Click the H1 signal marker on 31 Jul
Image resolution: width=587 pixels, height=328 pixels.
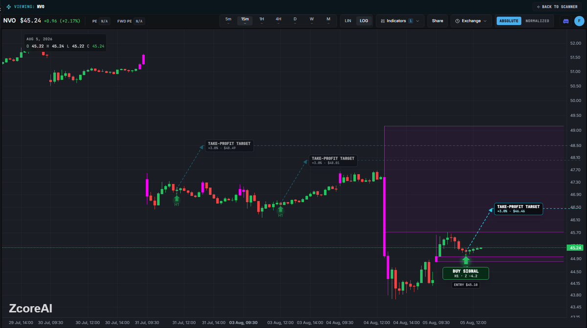(x=177, y=200)
